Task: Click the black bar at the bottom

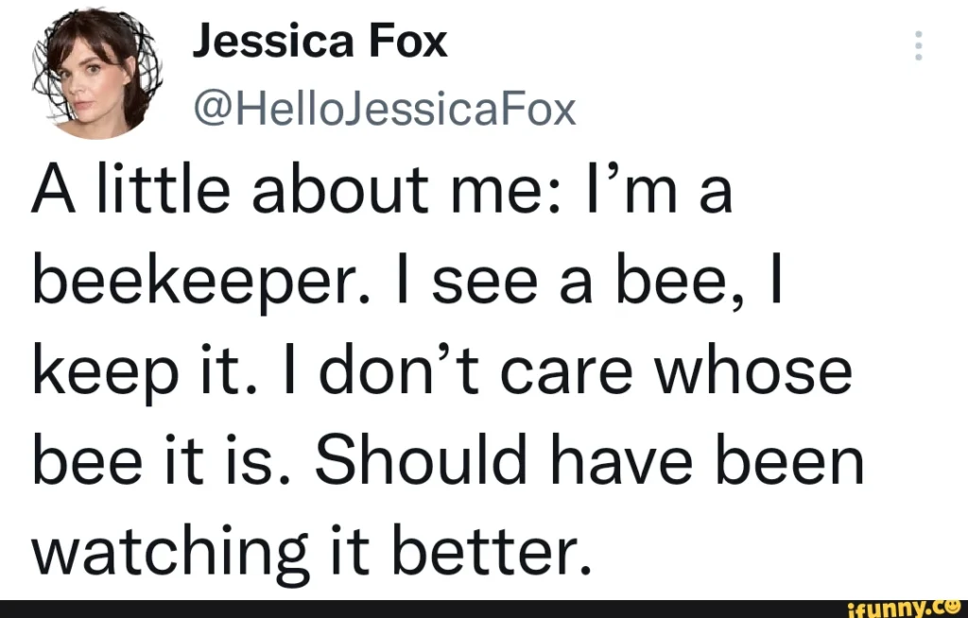Action: click(484, 609)
